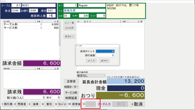Select the クレジット payment button
195x110 pixels.
pos(62,104)
